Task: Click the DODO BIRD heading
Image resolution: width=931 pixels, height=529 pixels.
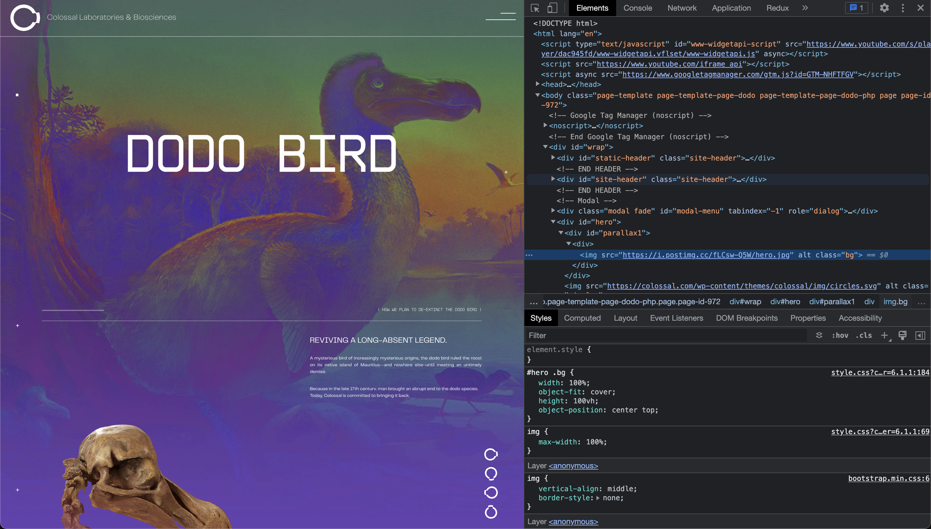Action: pyautogui.click(x=262, y=153)
